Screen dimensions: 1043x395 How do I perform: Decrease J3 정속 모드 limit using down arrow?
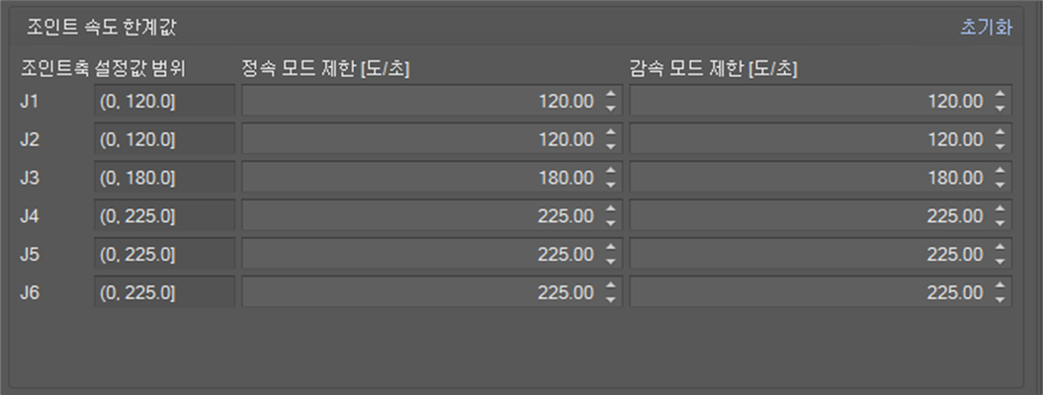pos(610,184)
